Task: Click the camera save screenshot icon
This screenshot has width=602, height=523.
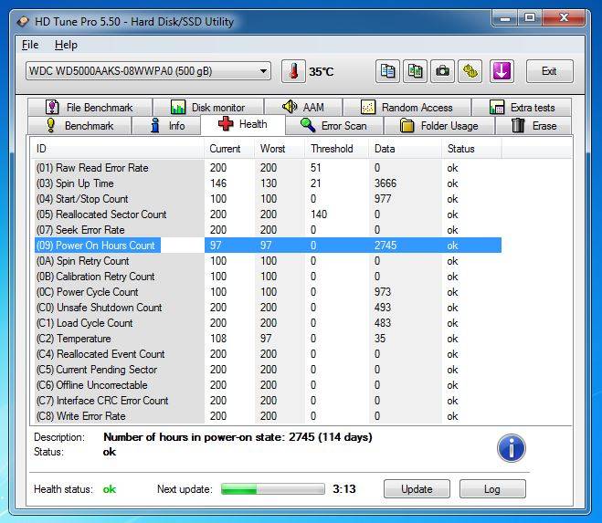Action: pos(443,71)
